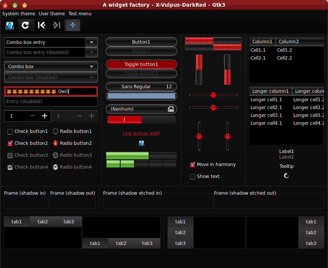
Task: Sort by Column1 header
Action: point(262,42)
